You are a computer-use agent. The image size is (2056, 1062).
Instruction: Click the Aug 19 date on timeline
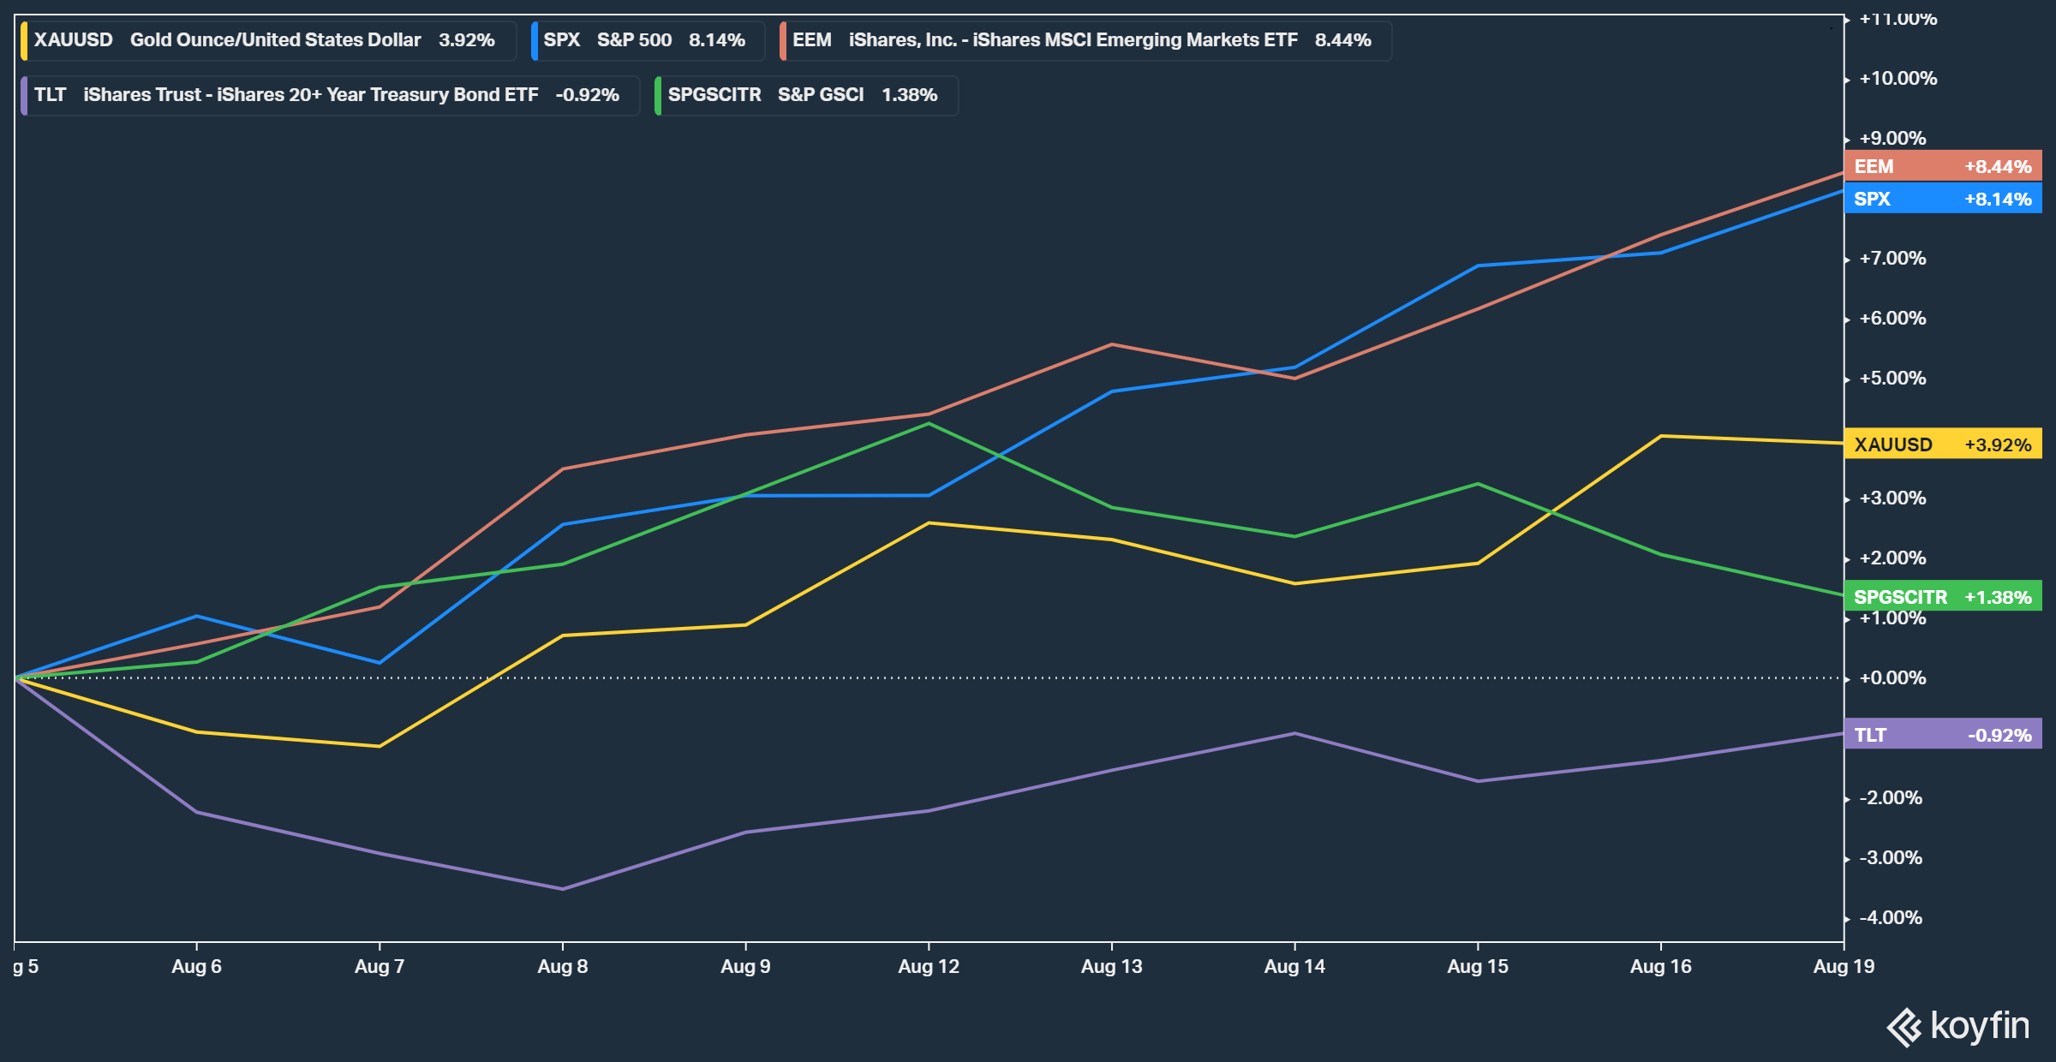click(1844, 966)
